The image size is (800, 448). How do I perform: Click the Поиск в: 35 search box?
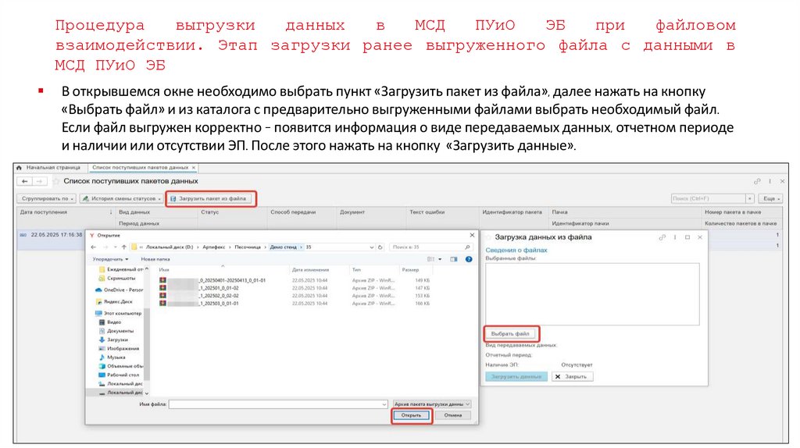point(430,247)
